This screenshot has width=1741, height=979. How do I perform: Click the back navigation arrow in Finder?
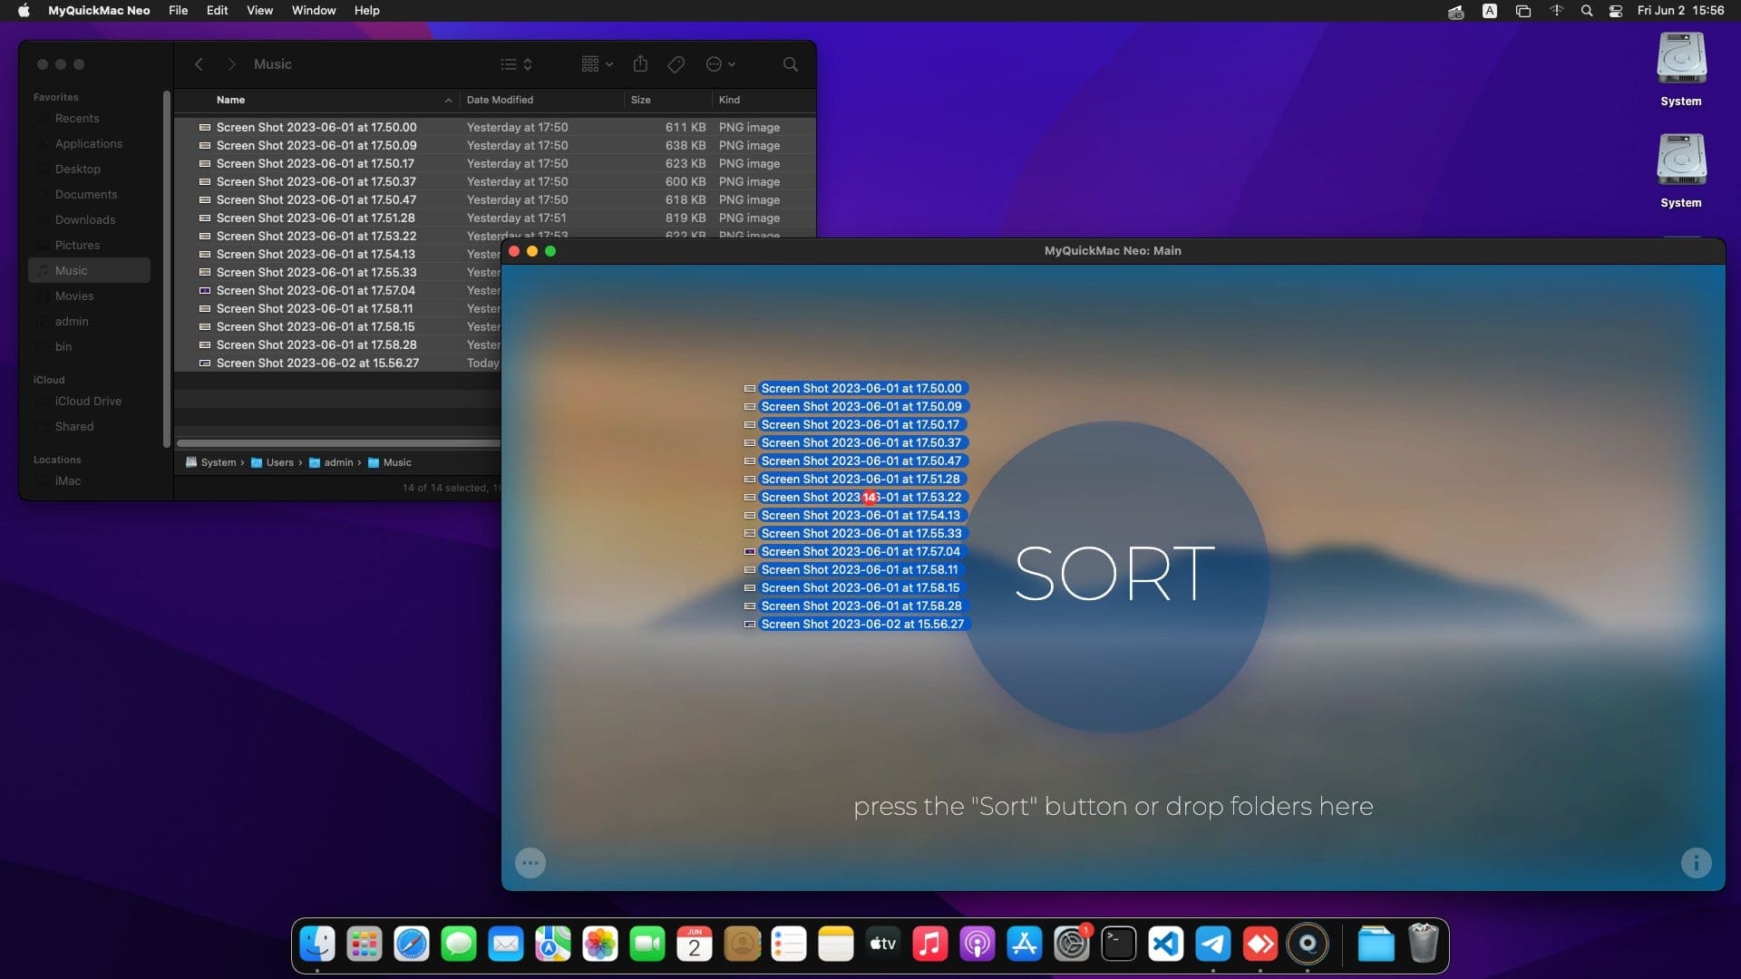[x=199, y=63]
